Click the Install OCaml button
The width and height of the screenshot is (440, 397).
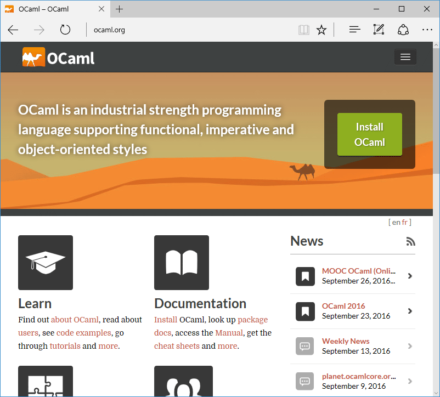tap(369, 134)
